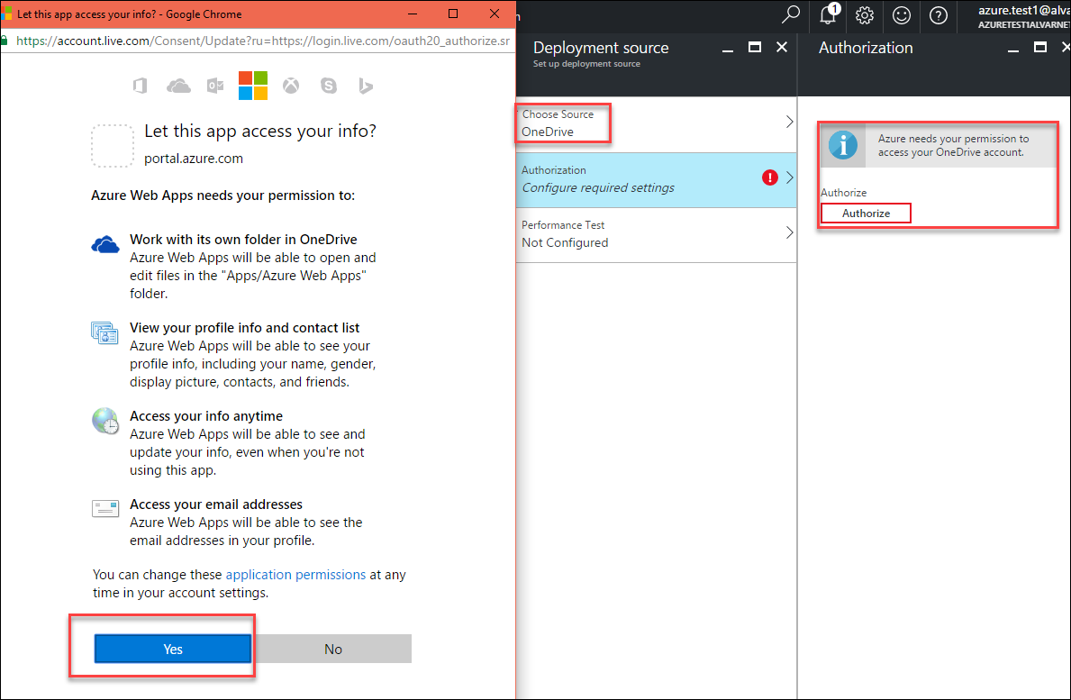
Task: Click the email addresses envelope card icon
Action: point(105,508)
